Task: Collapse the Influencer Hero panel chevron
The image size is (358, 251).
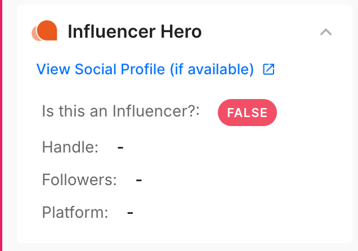Action: click(x=325, y=32)
